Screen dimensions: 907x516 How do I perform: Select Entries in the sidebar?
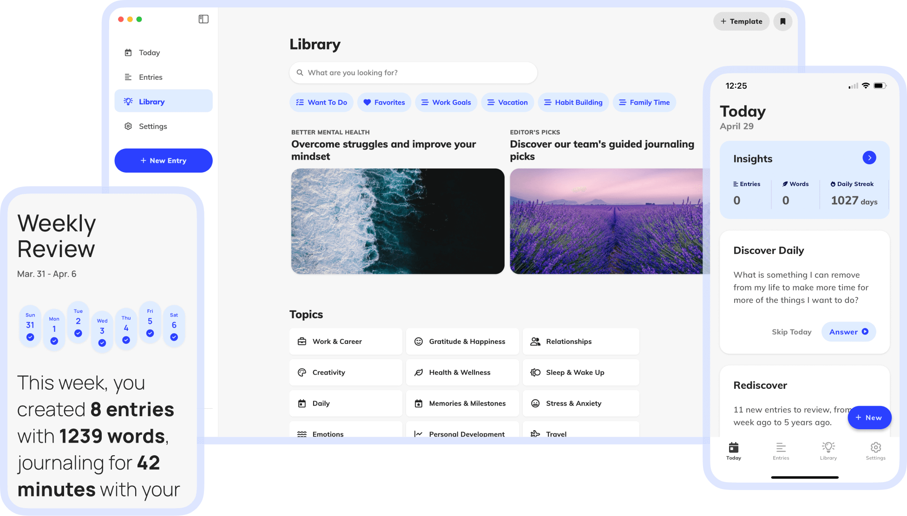[151, 77]
